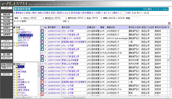Image resolution: width=172 pixels, height=99 pixels.
Task: Click the 新規 link
Action: point(28,13)
